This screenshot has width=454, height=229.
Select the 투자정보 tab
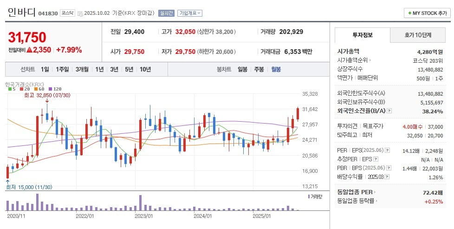tap(363, 35)
